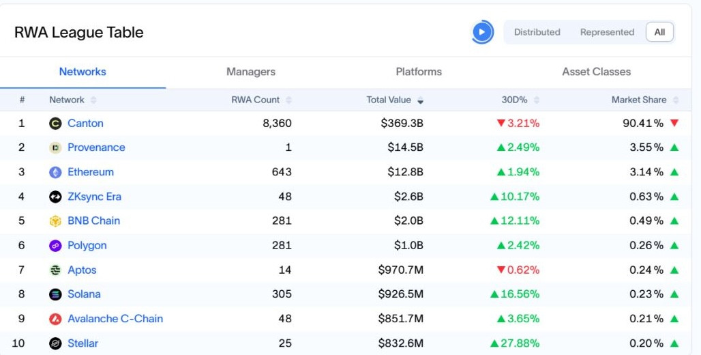The image size is (701, 355).
Task: Open the Aptos network link
Action: [82, 270]
